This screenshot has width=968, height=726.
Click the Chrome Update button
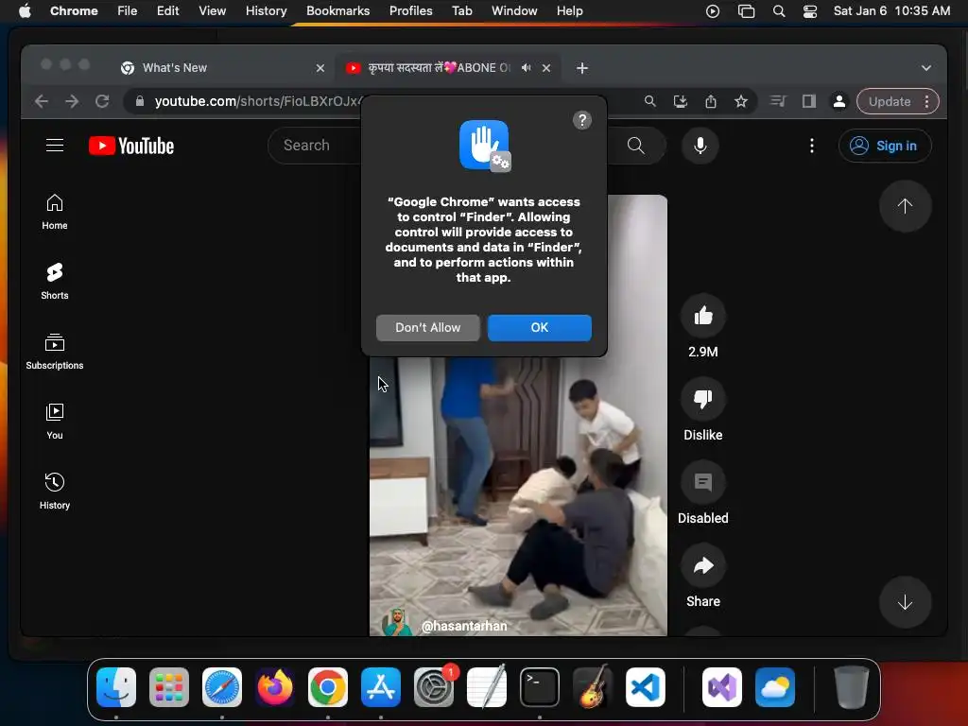[890, 101]
